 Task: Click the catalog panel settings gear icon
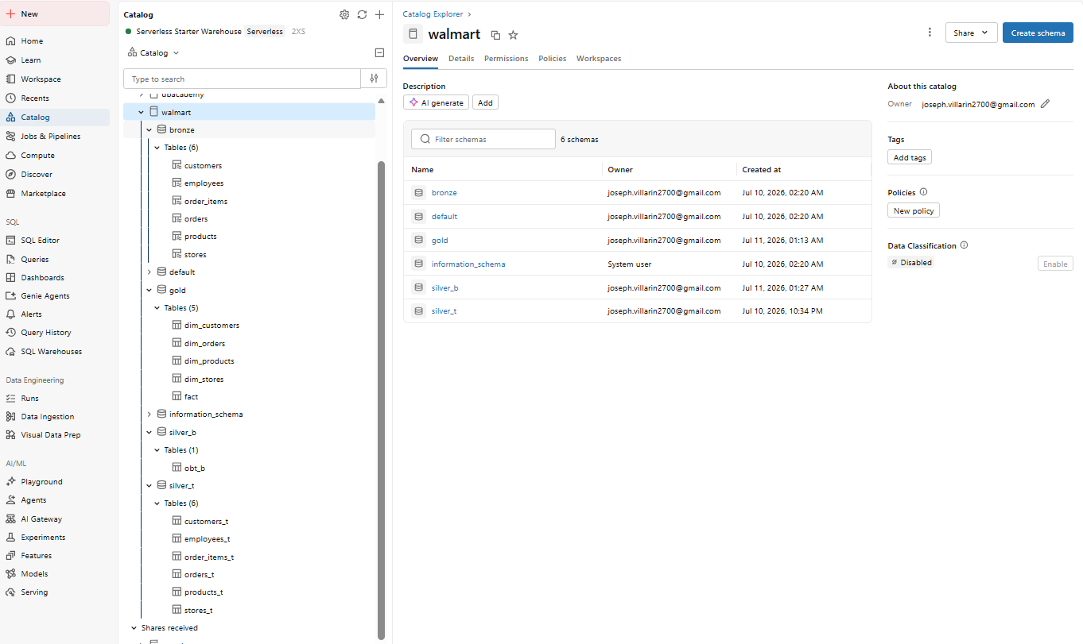[344, 14]
